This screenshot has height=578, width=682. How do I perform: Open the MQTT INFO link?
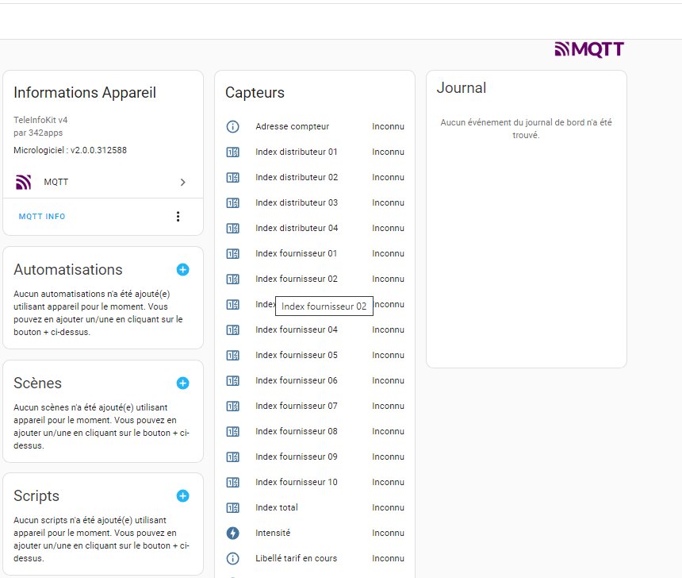point(42,217)
